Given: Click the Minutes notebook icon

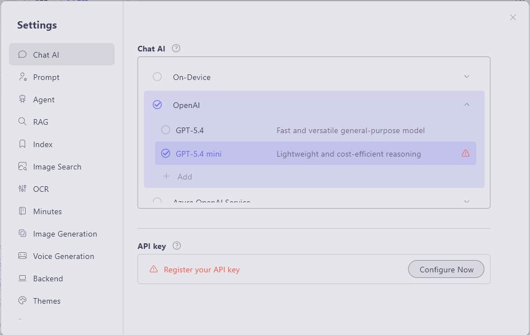Looking at the screenshot, I should pyautogui.click(x=22, y=211).
